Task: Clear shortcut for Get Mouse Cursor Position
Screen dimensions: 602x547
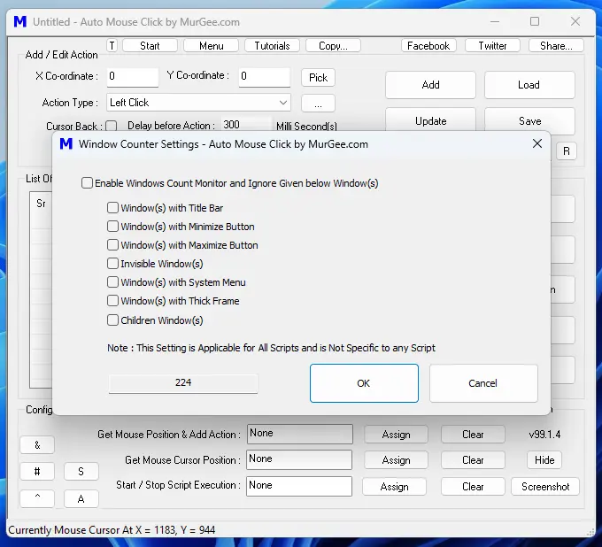Action: (473, 460)
